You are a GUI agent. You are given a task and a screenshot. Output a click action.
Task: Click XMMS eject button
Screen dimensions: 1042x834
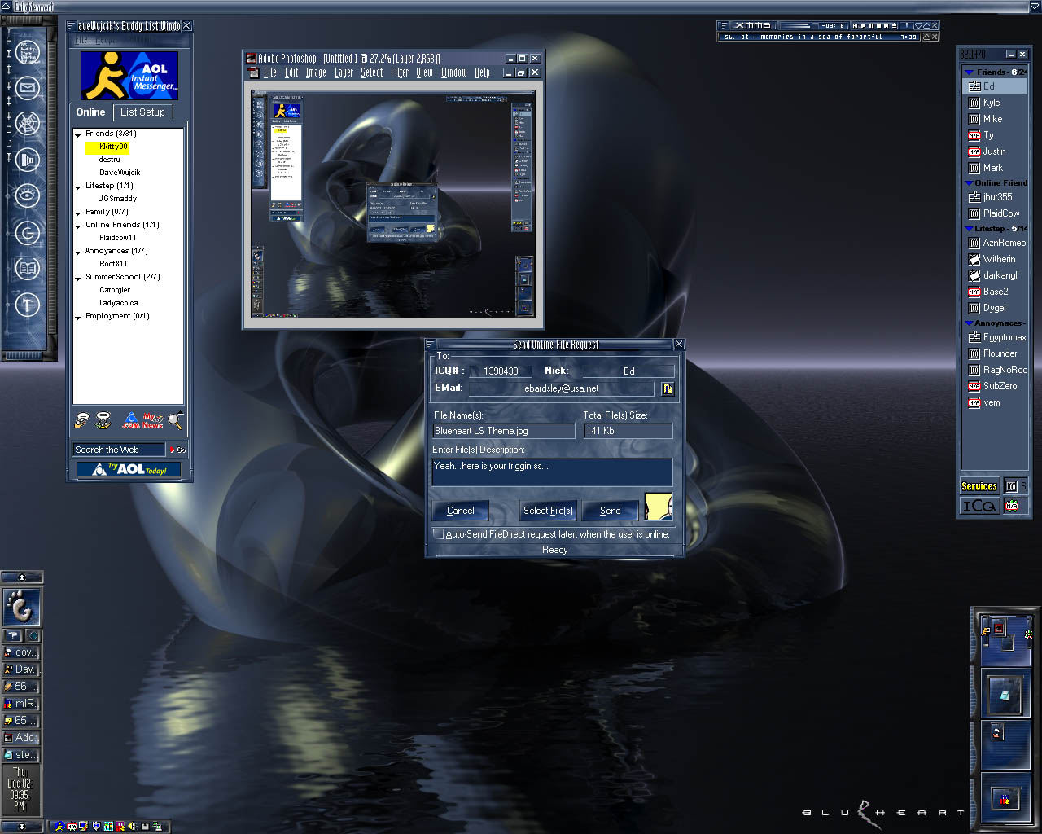(895, 25)
